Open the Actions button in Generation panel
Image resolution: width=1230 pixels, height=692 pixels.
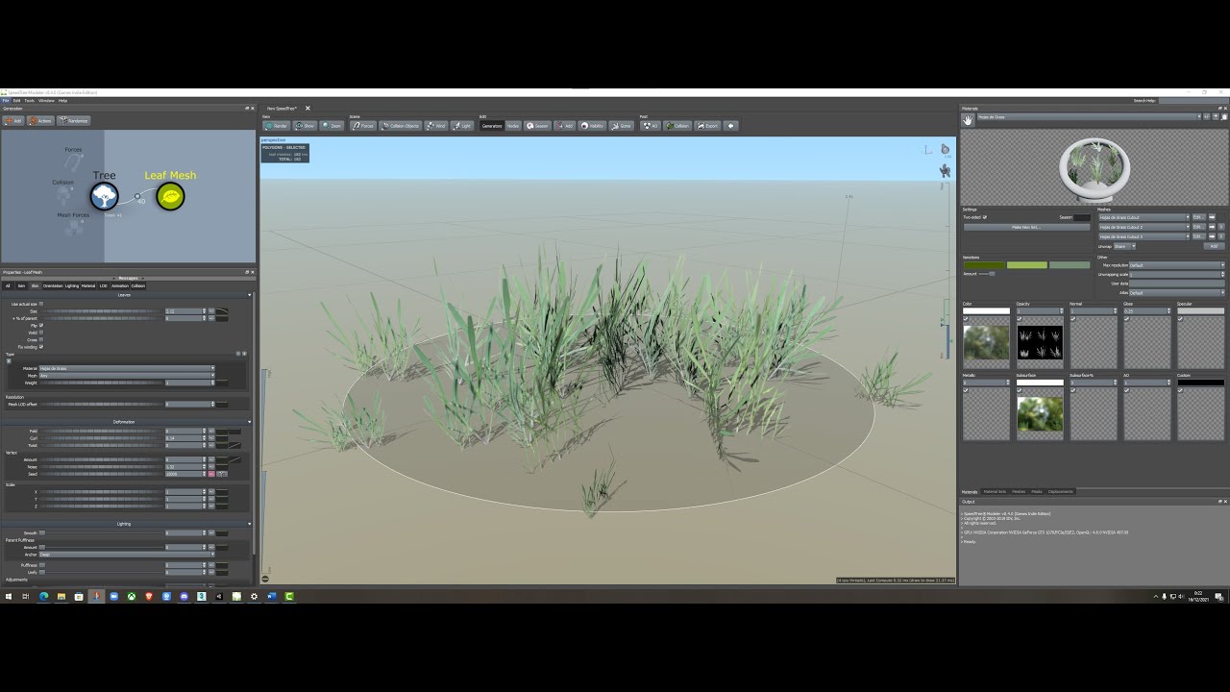[x=40, y=120]
